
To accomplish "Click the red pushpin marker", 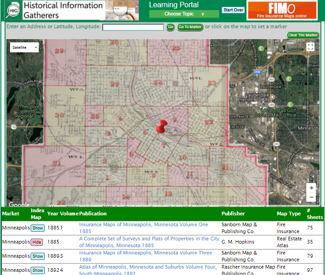I will [x=161, y=126].
